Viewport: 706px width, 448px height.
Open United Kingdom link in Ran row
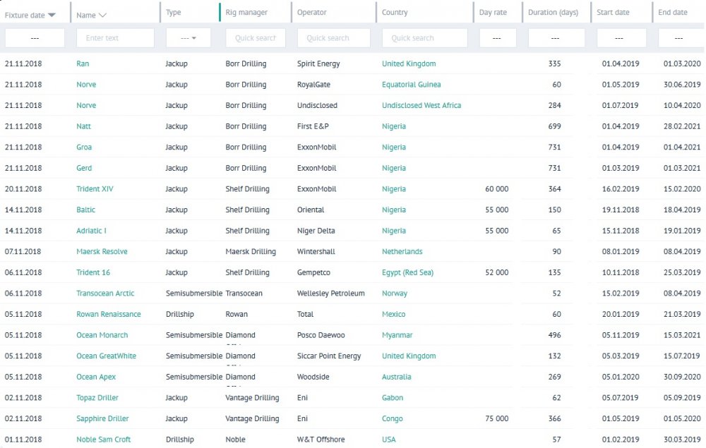tap(409, 63)
